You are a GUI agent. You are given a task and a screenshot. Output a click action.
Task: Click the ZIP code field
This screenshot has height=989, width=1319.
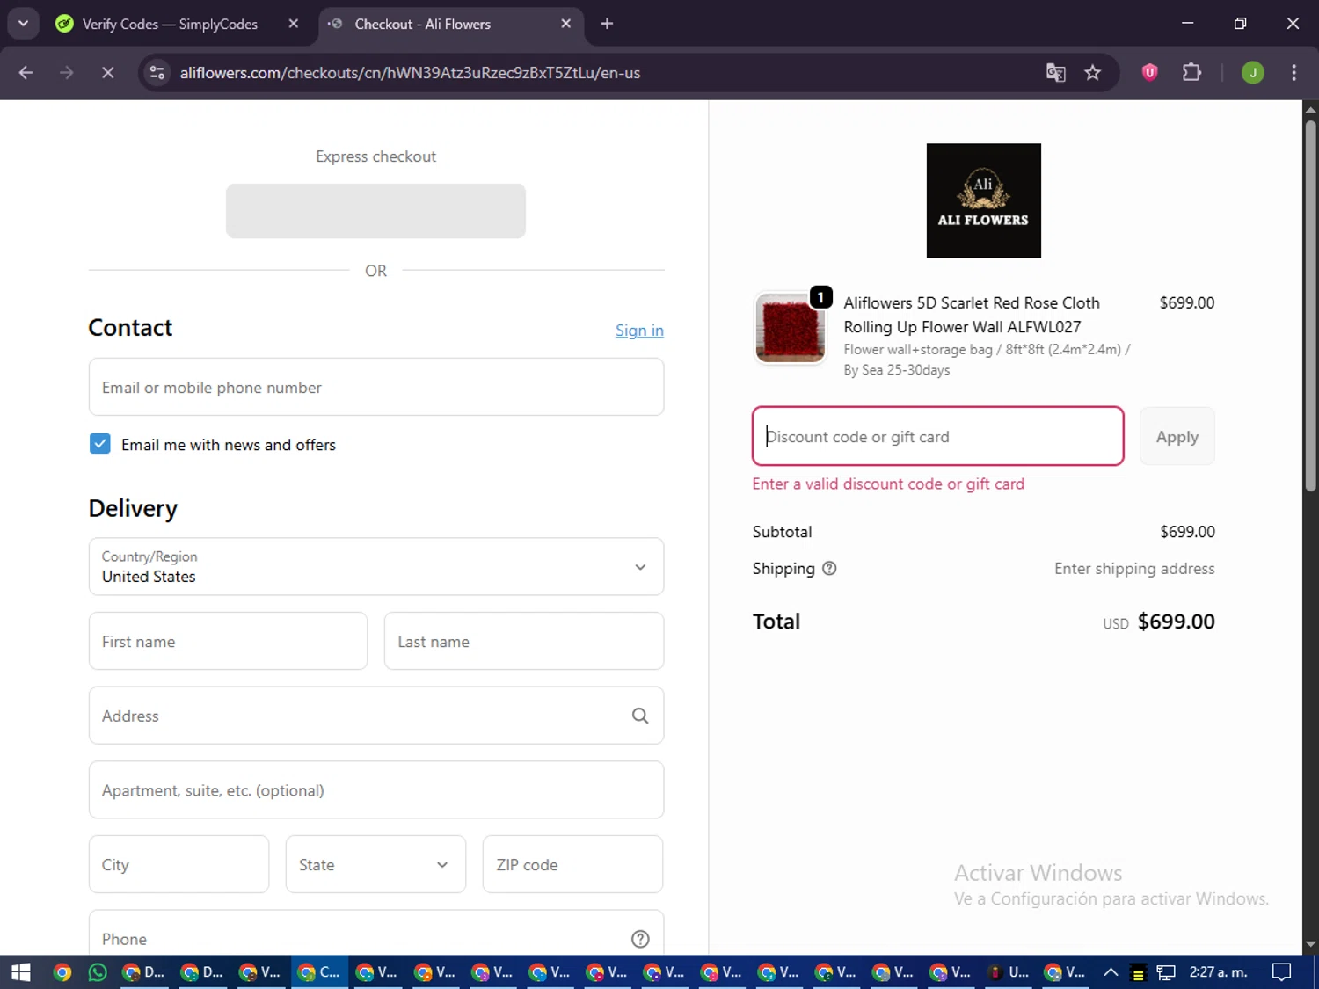point(572,864)
